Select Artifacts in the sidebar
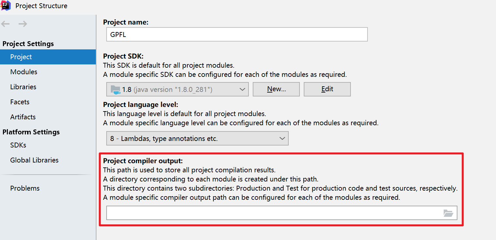The height and width of the screenshot is (240, 496). [x=23, y=117]
